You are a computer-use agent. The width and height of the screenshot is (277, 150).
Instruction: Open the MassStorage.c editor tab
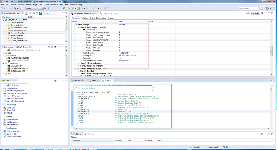pos(79,81)
